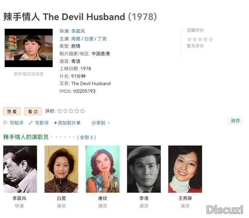Rate the film with the first star
The height and width of the screenshot is (218, 249).
[60, 111]
